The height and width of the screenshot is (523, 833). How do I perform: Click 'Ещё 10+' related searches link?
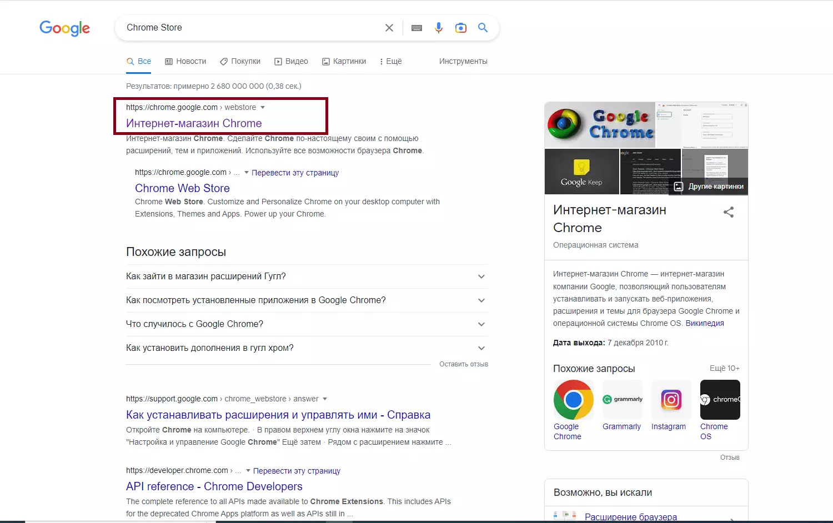(725, 368)
